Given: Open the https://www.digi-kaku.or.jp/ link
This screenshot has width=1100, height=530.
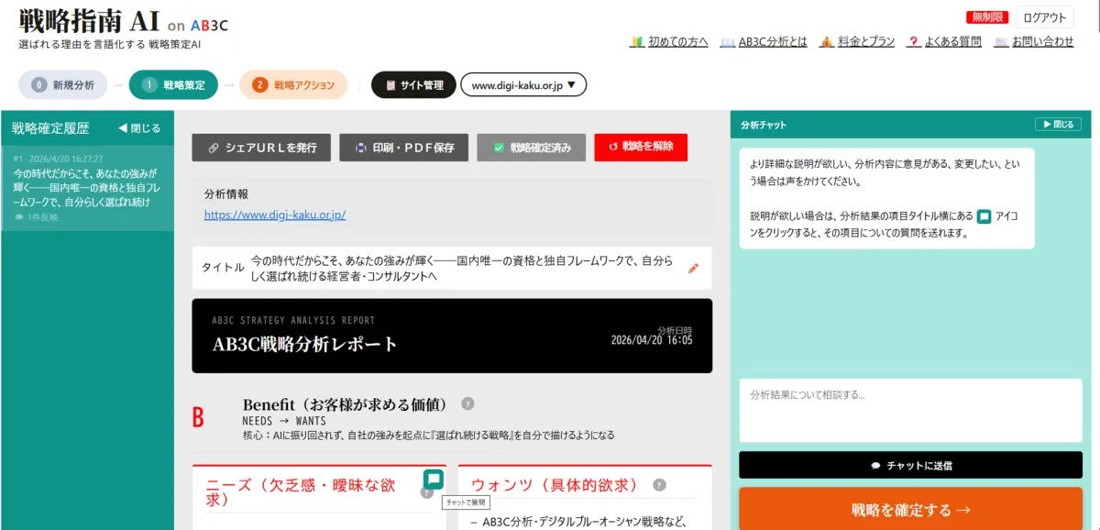Looking at the screenshot, I should 275,215.
